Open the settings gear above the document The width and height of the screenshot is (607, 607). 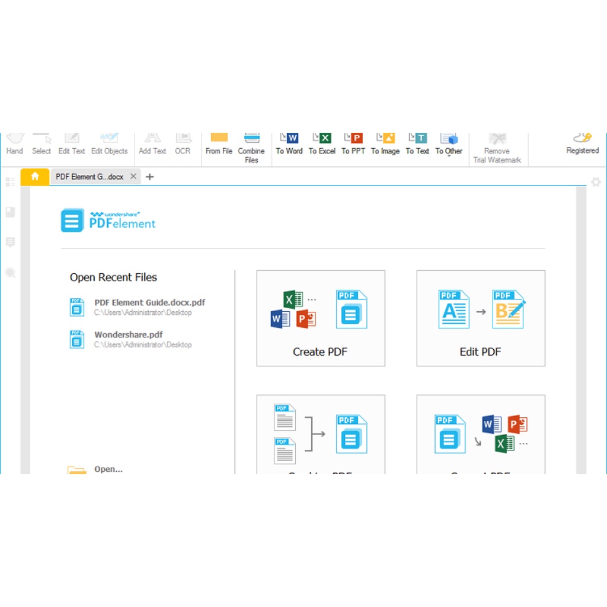(596, 183)
